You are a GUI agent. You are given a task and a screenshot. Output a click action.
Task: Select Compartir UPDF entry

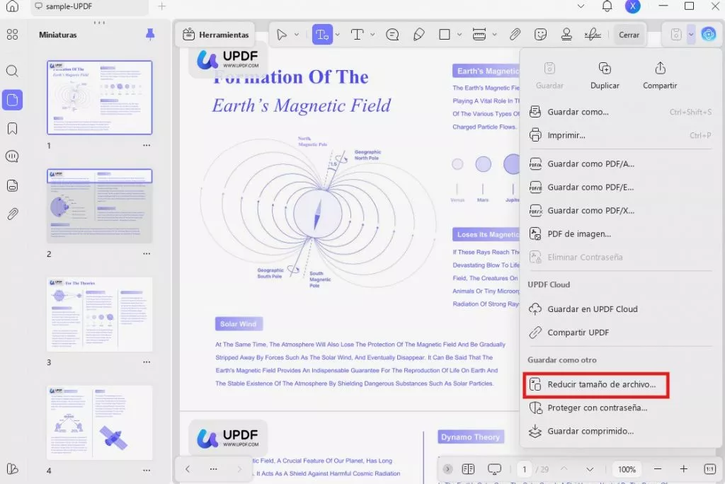621,333
